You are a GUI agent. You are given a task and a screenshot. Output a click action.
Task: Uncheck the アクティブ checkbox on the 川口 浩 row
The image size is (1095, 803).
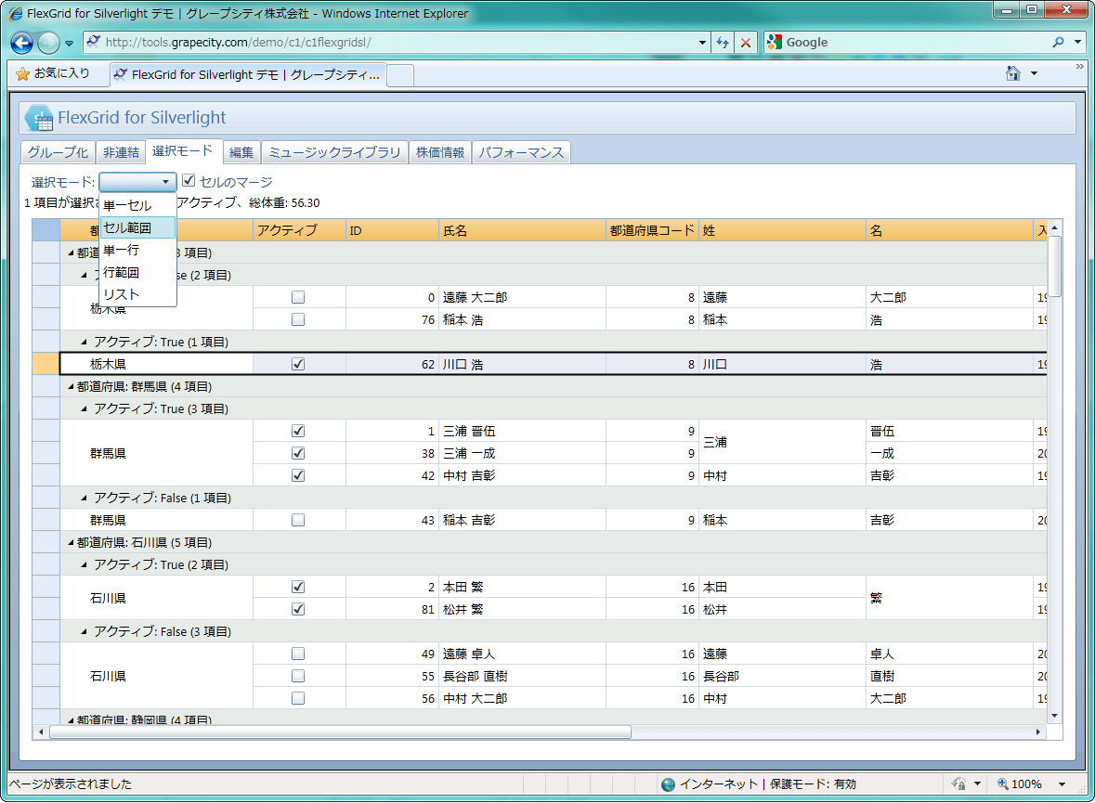tap(298, 363)
